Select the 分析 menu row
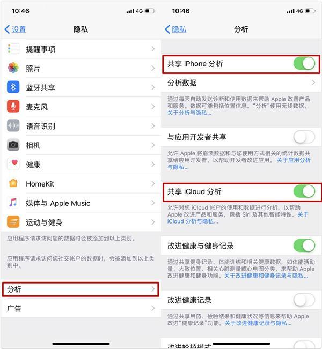The image size is (322, 349). tap(80, 289)
